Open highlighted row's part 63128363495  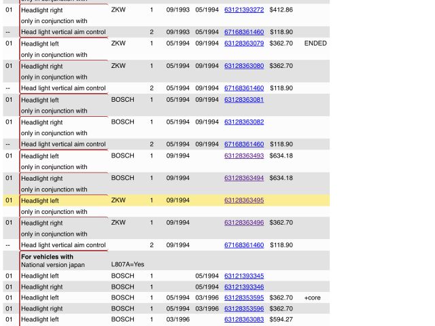(244, 200)
